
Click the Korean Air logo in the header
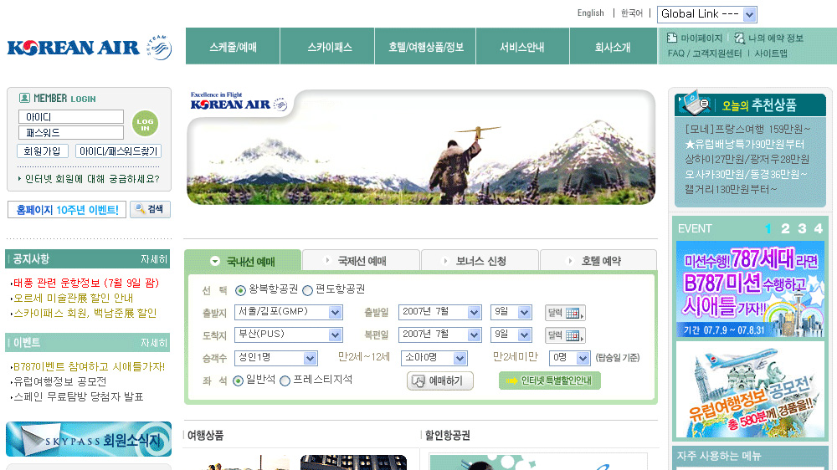pos(74,48)
